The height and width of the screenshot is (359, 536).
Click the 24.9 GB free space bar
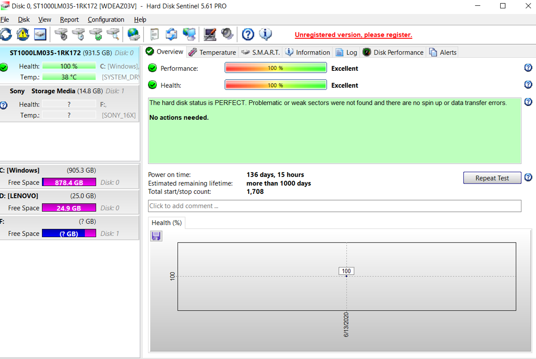coord(69,208)
